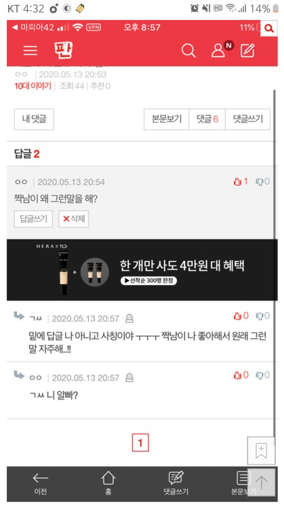Thumbs down the 'ㄱㅆ 니 알빠?' reply

[263, 375]
